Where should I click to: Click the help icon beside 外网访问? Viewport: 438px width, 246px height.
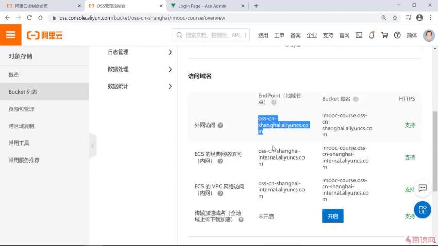pos(221,125)
